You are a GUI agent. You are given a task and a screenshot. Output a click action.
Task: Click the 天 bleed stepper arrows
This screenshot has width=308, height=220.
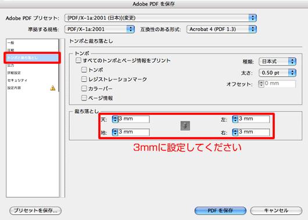tap(115, 119)
